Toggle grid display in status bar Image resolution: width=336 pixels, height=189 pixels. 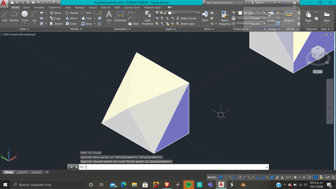(221, 177)
